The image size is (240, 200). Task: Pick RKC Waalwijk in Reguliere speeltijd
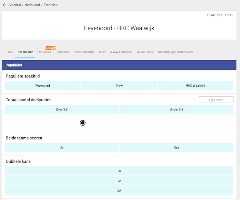(x=196, y=86)
